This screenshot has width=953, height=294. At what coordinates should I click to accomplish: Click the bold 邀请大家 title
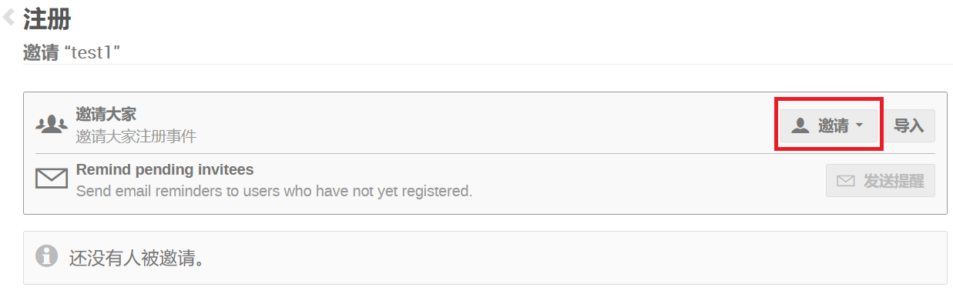(x=106, y=115)
